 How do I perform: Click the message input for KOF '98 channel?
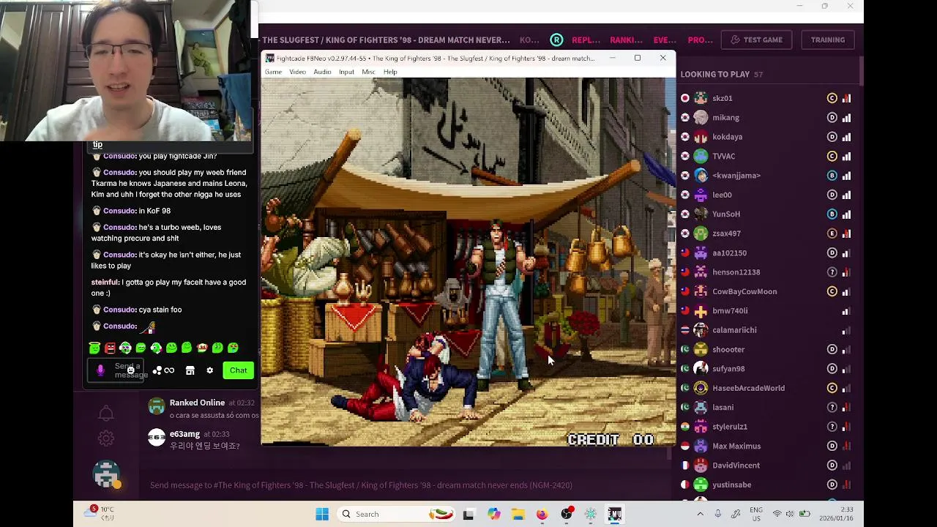(403, 485)
